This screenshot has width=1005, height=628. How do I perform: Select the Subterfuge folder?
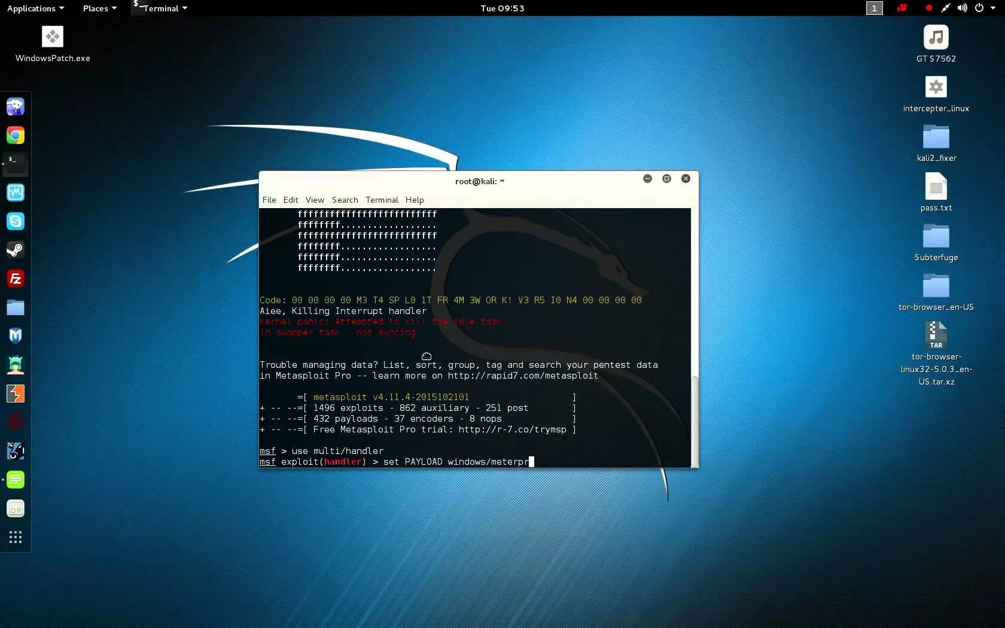(936, 243)
